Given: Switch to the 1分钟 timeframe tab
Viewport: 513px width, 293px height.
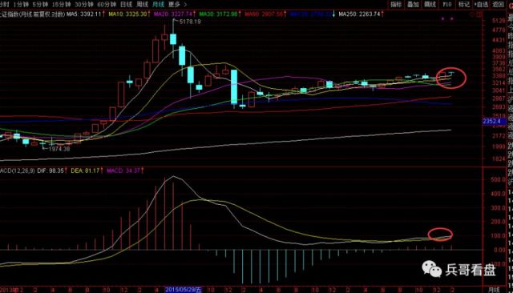Looking at the screenshot, I should pos(21,5).
